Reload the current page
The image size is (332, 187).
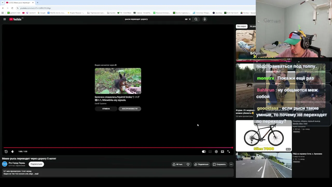click(12, 8)
